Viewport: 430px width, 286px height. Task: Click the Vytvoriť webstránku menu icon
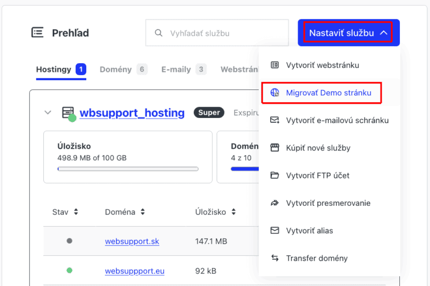tap(275, 65)
